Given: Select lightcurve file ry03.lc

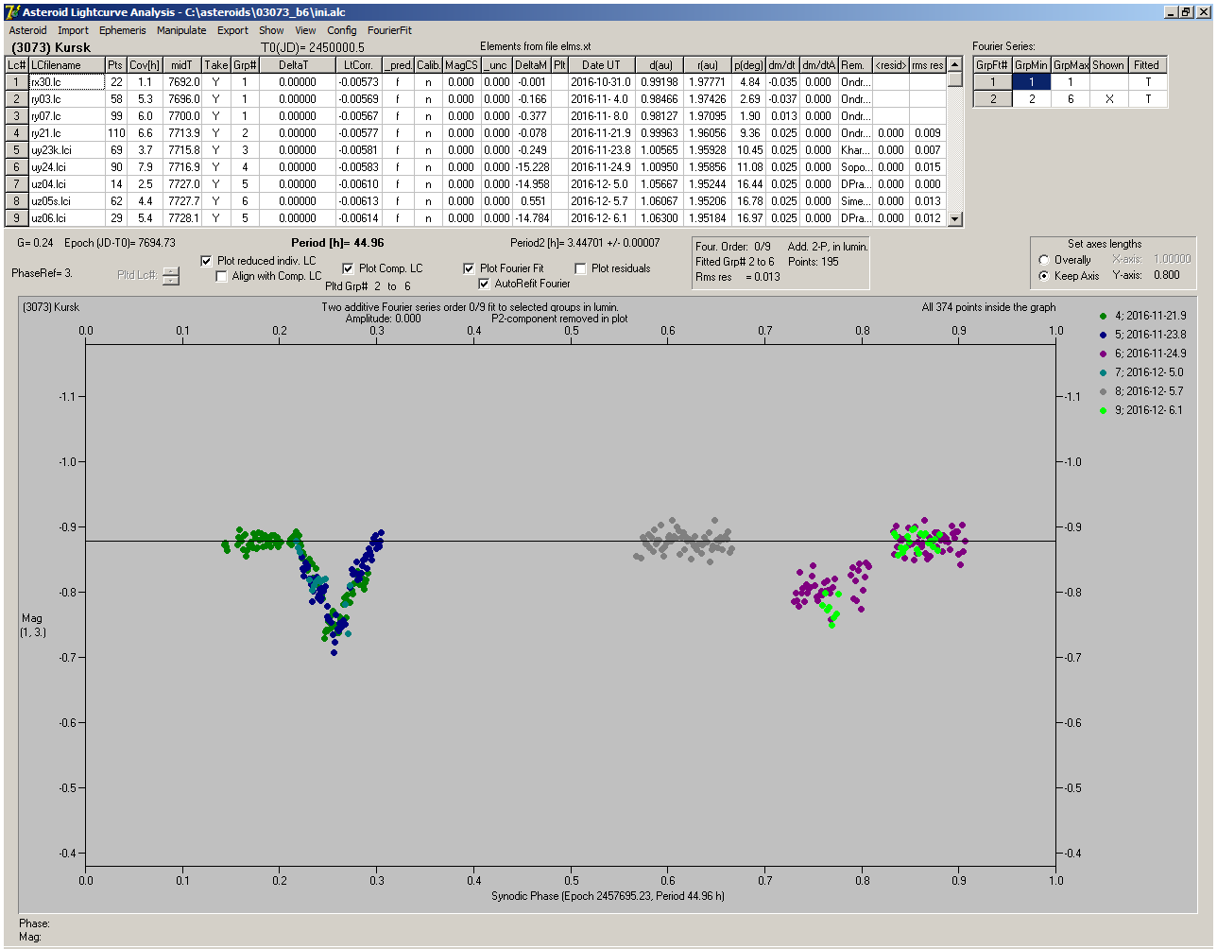Looking at the screenshot, I should (x=66, y=99).
